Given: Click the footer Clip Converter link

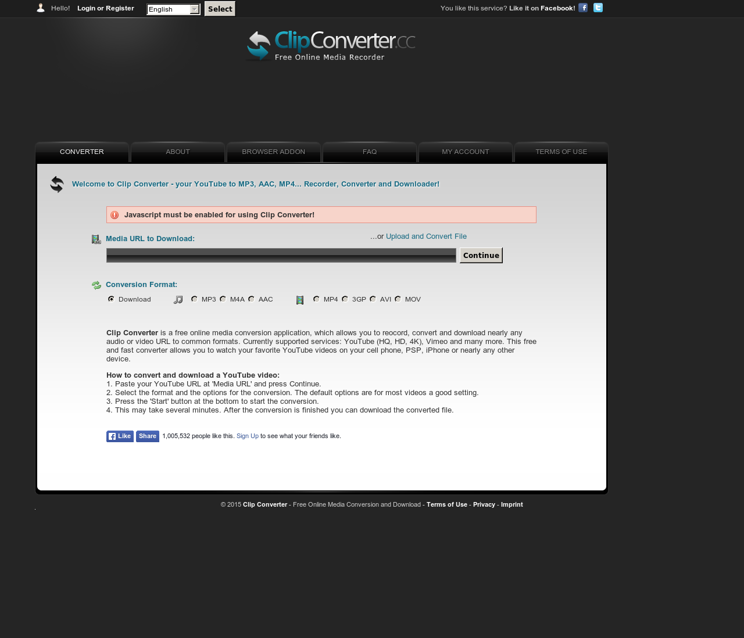Looking at the screenshot, I should coord(265,504).
